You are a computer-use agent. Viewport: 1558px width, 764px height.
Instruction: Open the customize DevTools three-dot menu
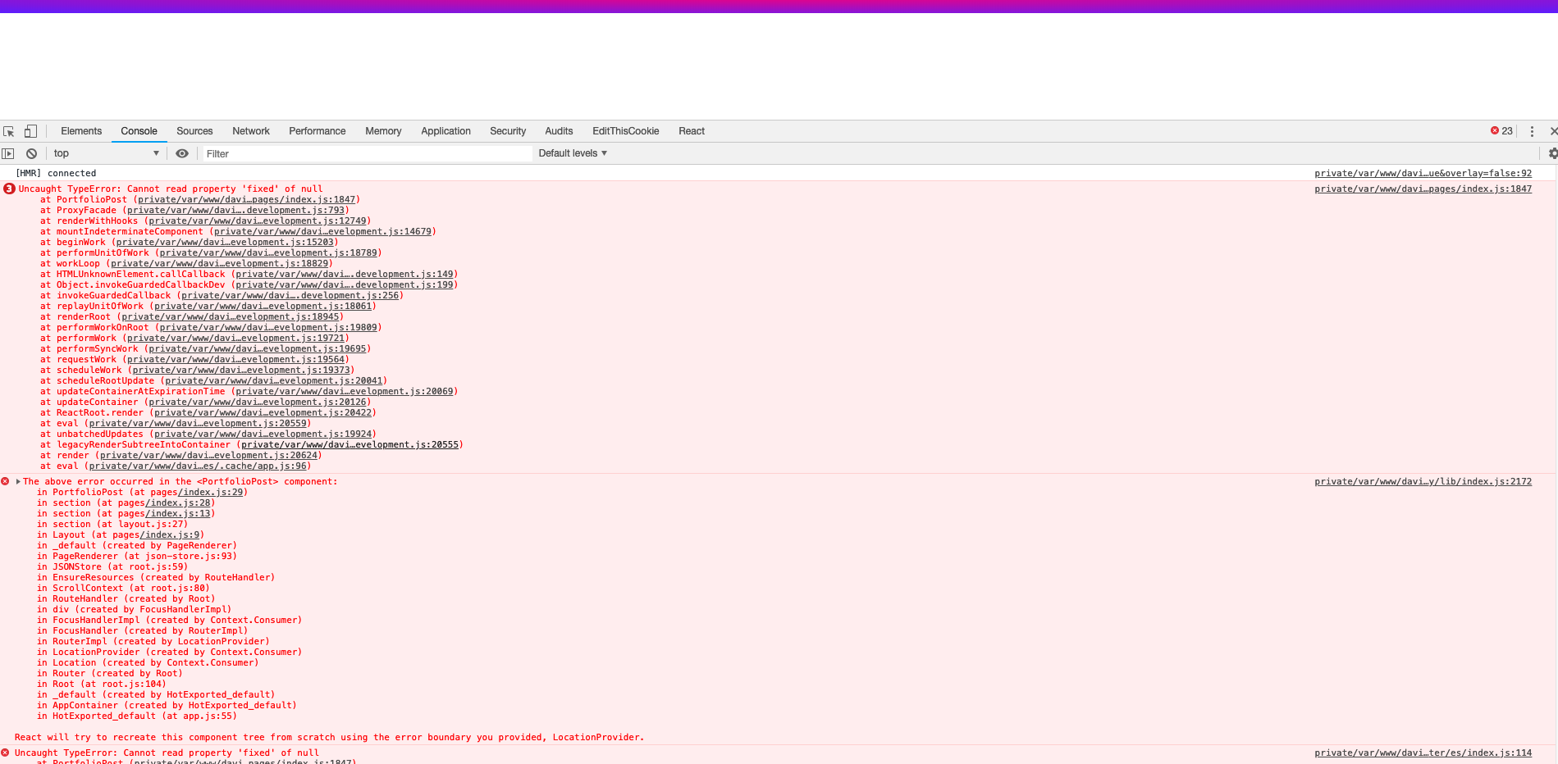tap(1532, 130)
